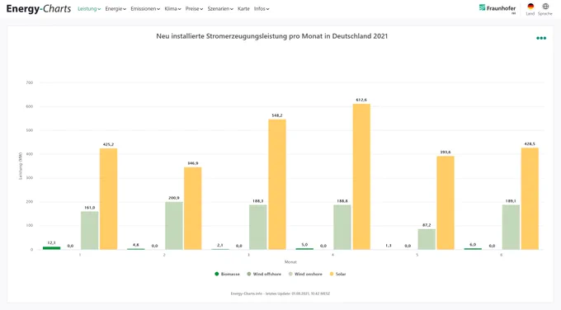The image size is (561, 310).
Task: Select the Solar bar labeled 428,5
Action: click(x=530, y=199)
